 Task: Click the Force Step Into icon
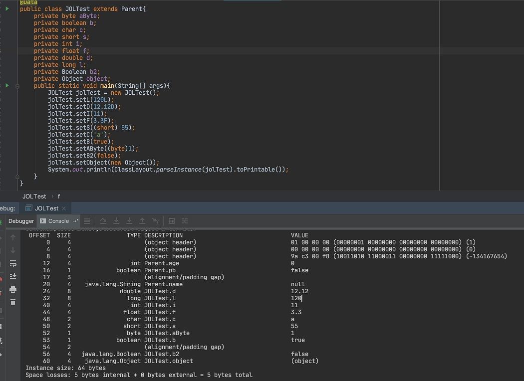pyautogui.click(x=129, y=221)
